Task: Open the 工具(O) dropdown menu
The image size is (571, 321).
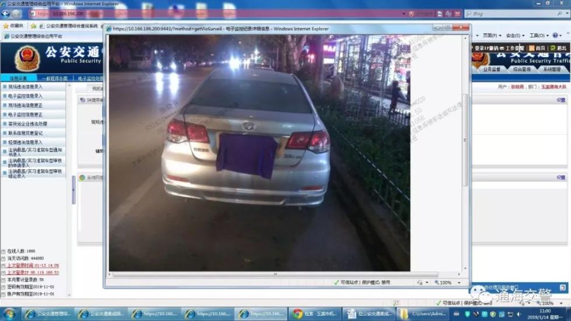Action: 538,36
